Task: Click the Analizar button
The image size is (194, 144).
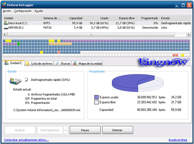Action: [x=20, y=130]
